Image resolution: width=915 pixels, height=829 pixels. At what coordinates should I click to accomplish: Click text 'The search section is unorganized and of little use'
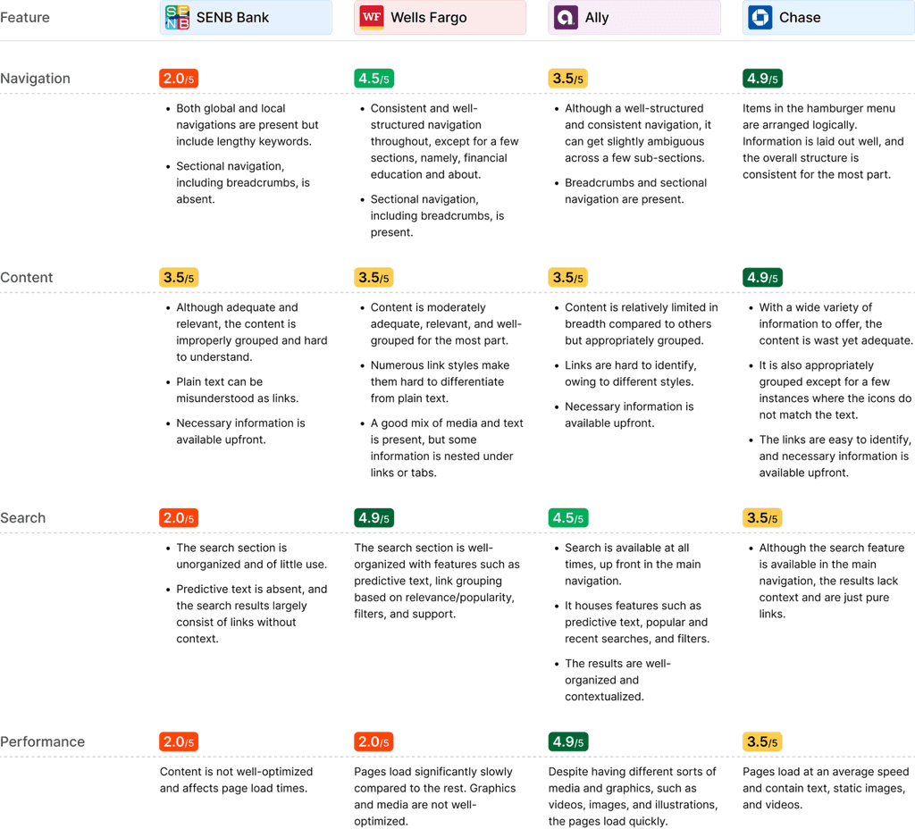pyautogui.click(x=251, y=556)
